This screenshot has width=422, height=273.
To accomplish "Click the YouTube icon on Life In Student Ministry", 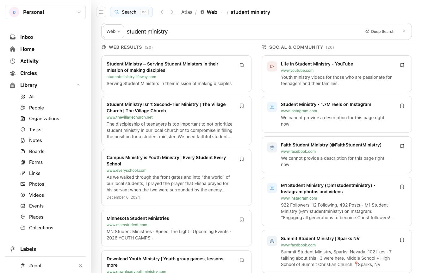I will pyautogui.click(x=272, y=66).
